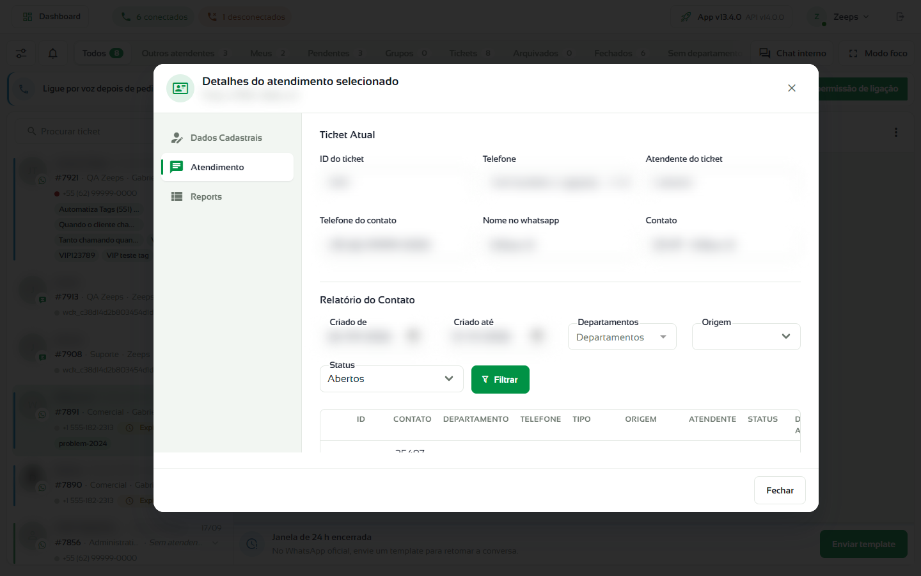View the Arquivados tab

click(542, 53)
